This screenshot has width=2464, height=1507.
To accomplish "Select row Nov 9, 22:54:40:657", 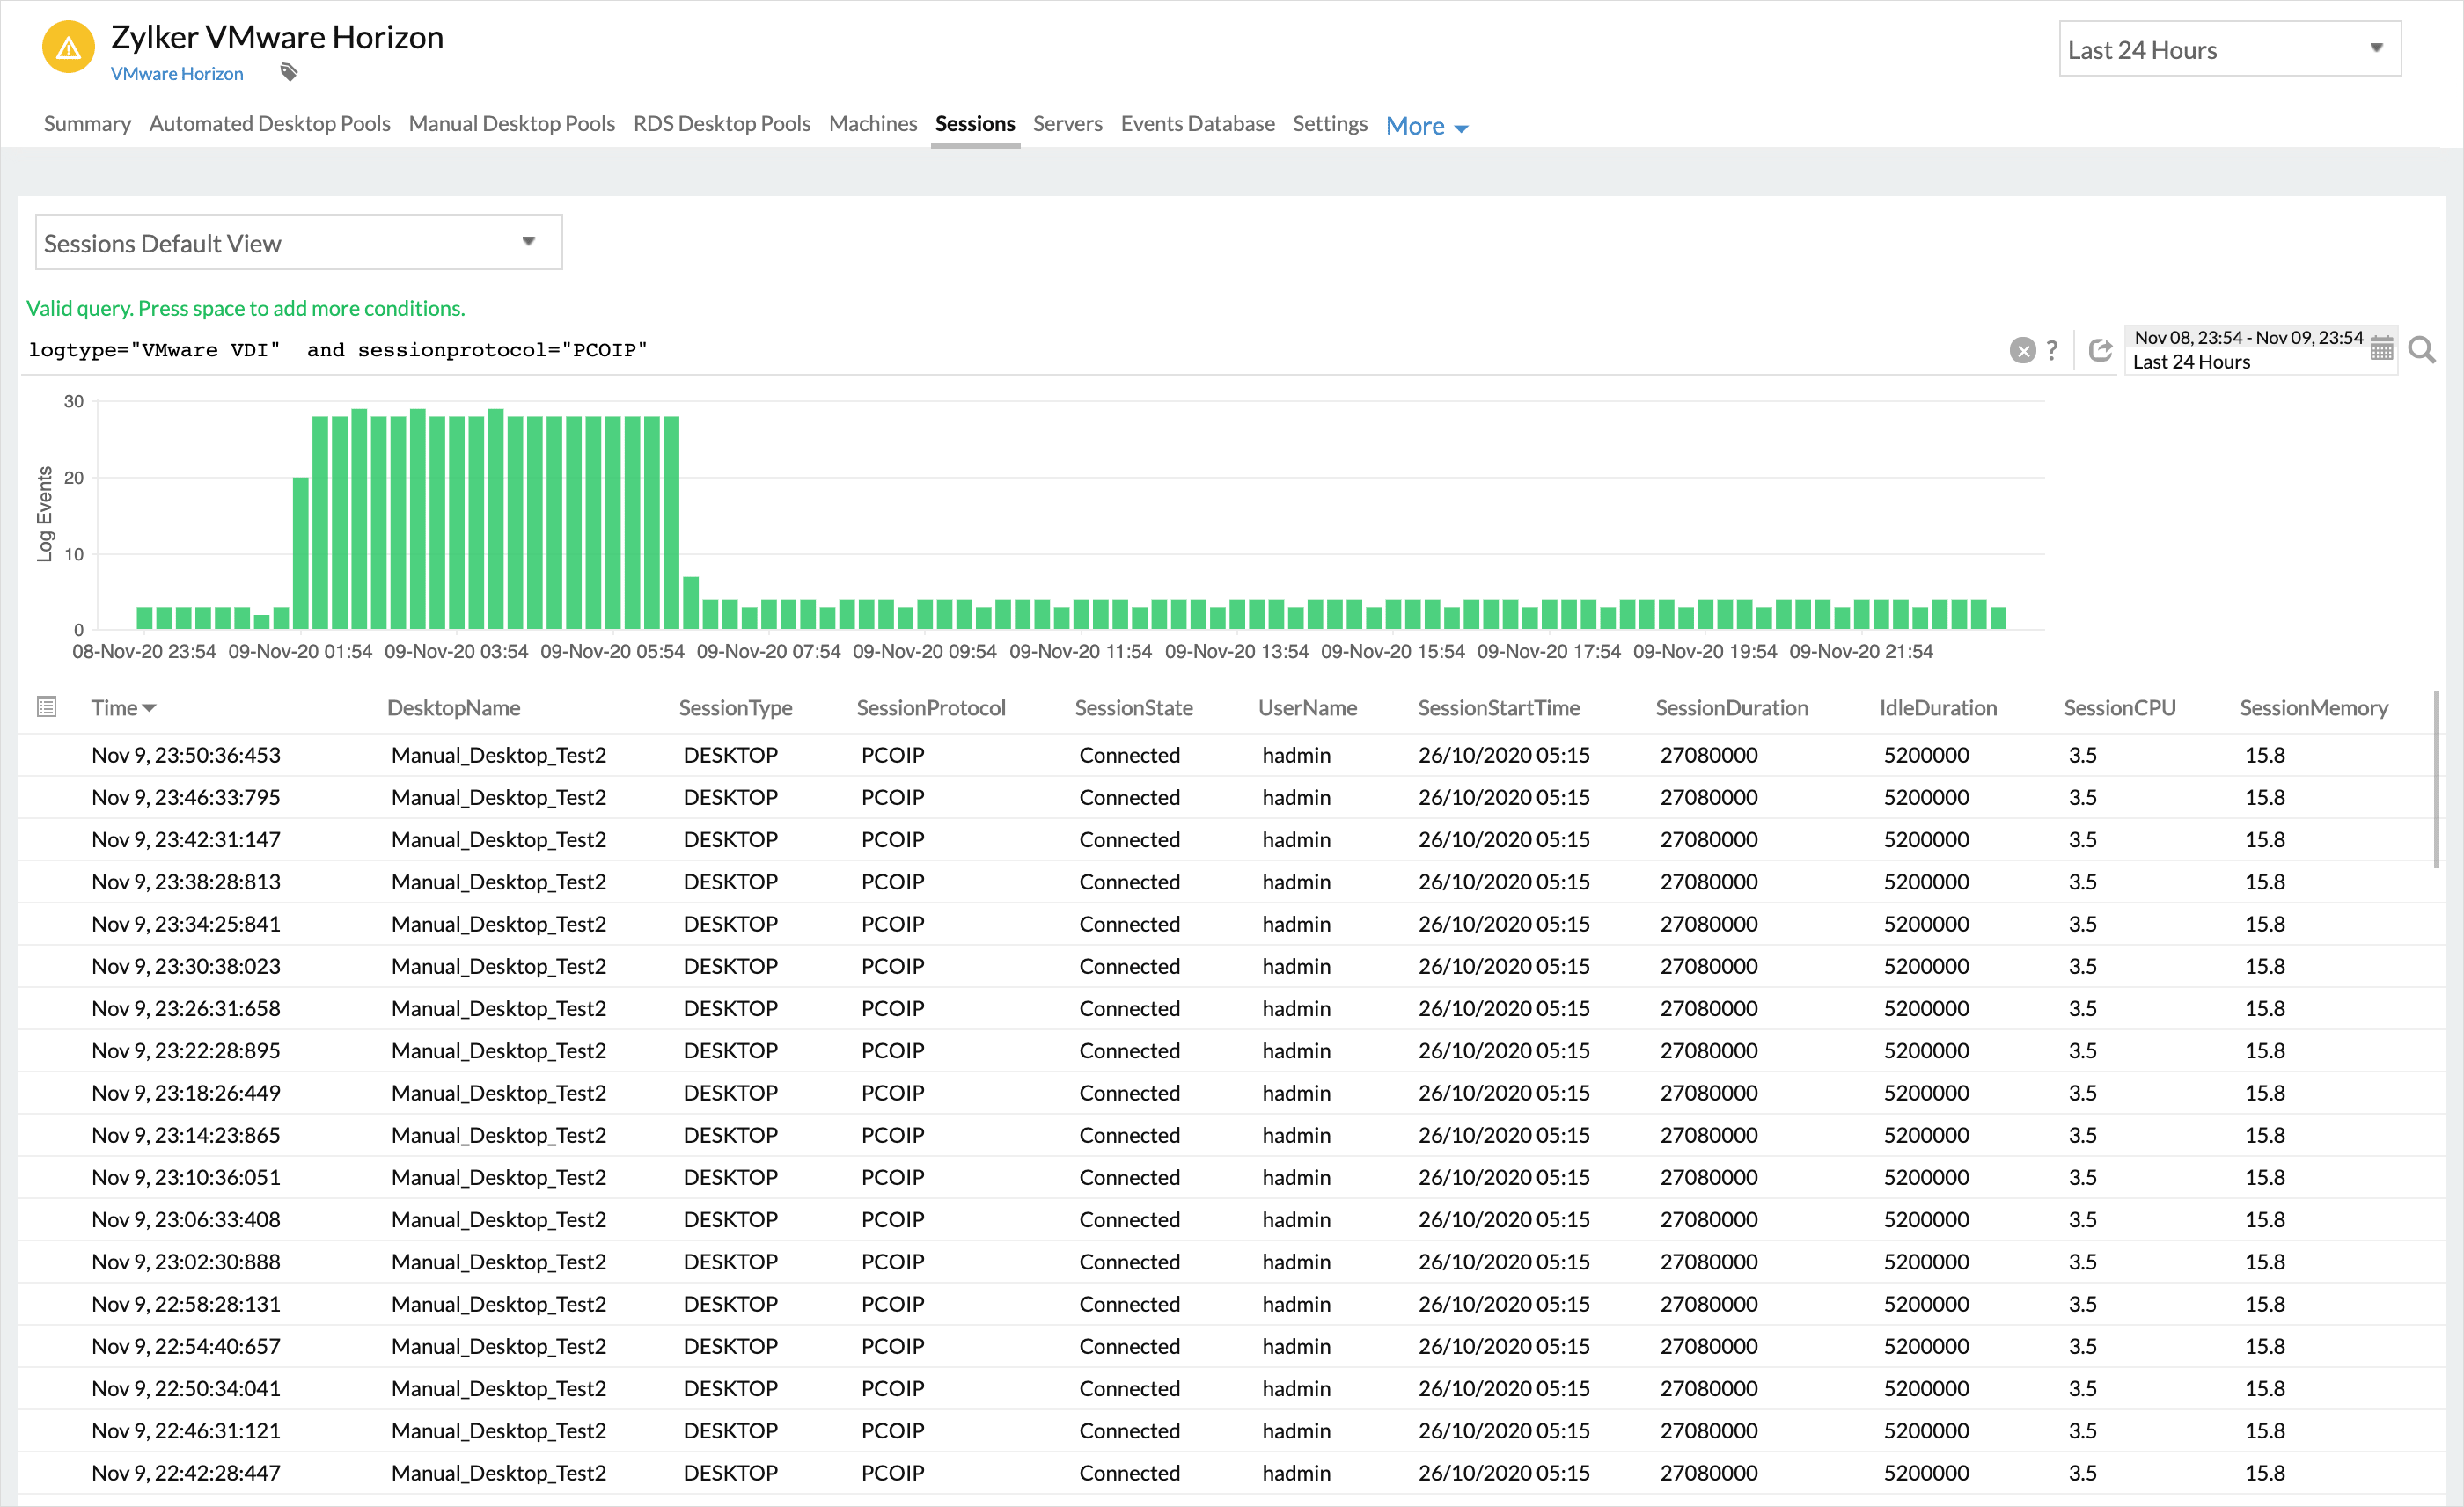I will pyautogui.click(x=1231, y=1345).
